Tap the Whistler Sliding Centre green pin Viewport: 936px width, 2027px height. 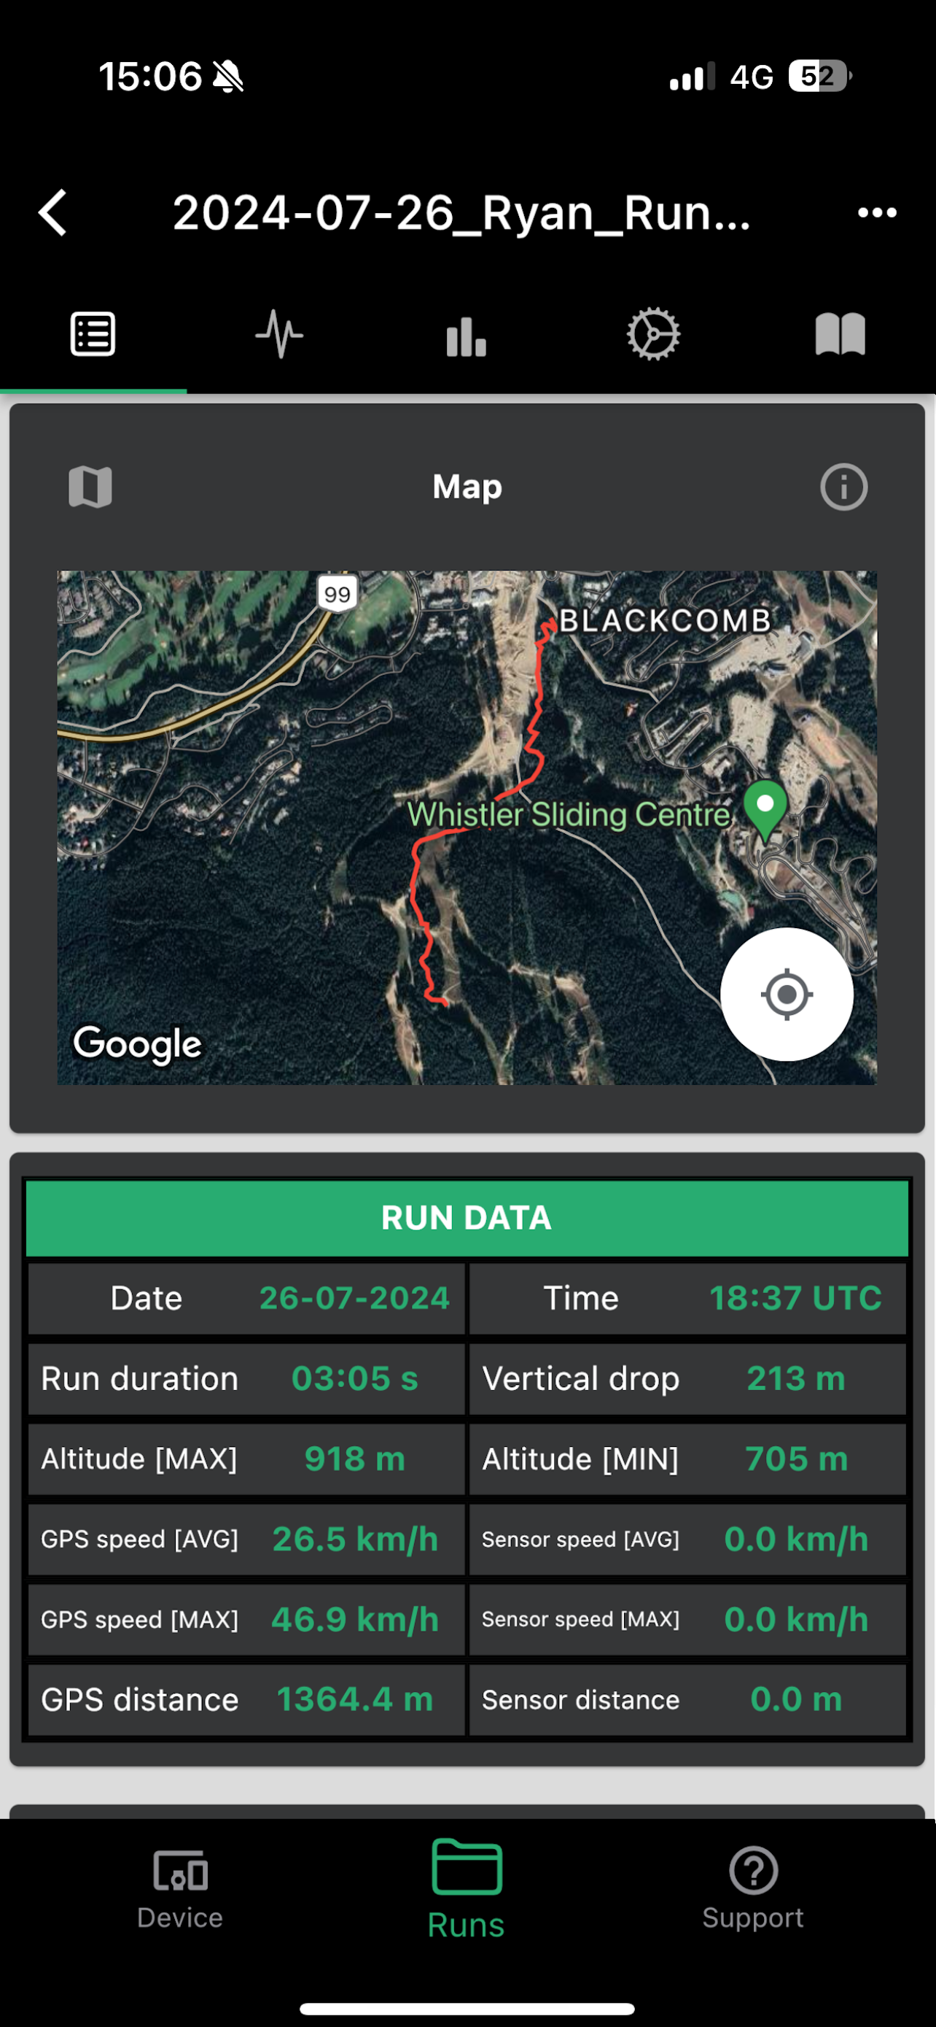tap(765, 811)
